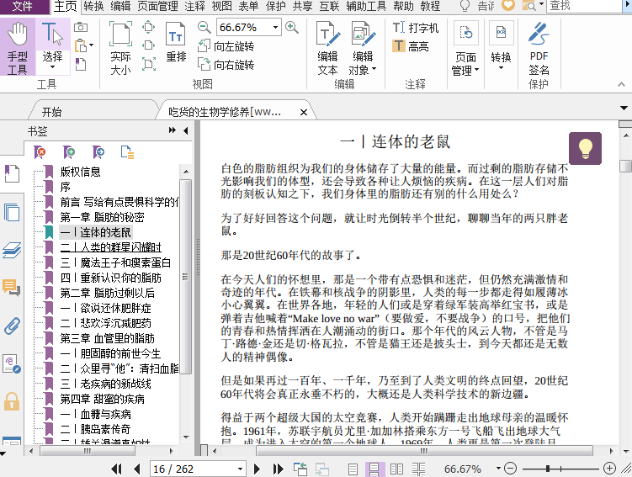Viewport: 632px width, 477px height.
Task: Go to the next page
Action: click(257, 469)
